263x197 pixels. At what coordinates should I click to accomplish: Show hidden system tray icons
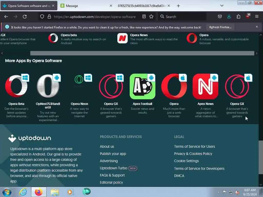tap(218, 192)
